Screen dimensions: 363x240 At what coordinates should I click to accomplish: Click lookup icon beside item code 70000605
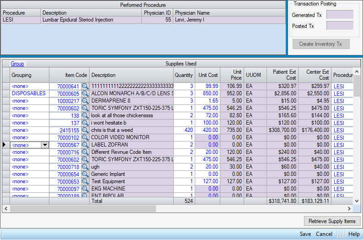tap(85, 93)
